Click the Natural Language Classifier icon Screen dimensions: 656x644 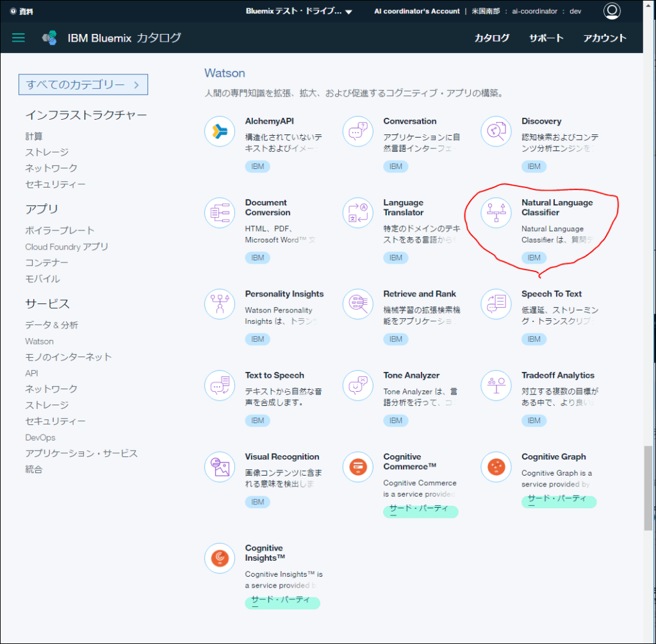[496, 213]
